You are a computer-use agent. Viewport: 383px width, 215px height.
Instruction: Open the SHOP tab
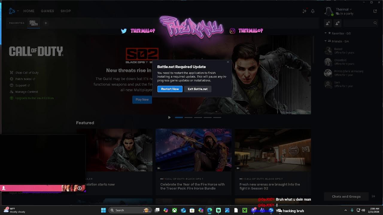66,11
